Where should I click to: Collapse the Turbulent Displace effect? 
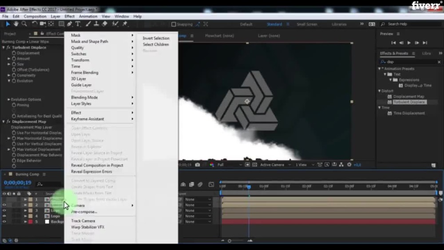pyautogui.click(x=4, y=48)
